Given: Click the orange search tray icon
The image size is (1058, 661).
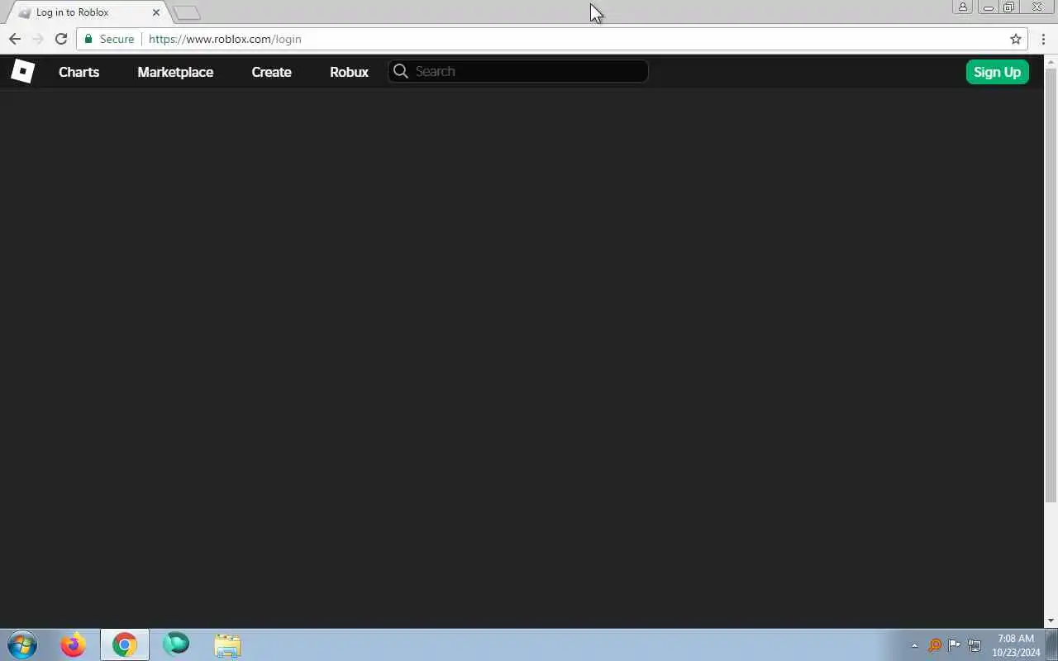Looking at the screenshot, I should [x=935, y=645].
